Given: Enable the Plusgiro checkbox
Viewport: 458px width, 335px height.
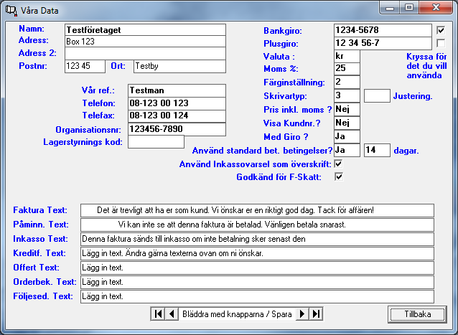Looking at the screenshot, I should pyautogui.click(x=441, y=43).
